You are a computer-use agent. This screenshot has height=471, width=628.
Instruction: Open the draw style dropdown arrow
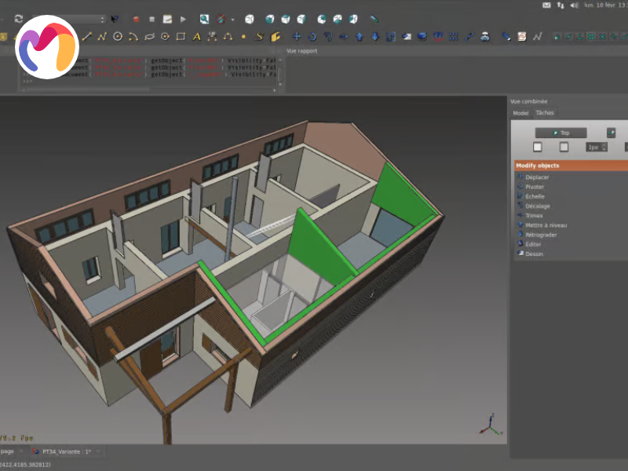coord(232,19)
